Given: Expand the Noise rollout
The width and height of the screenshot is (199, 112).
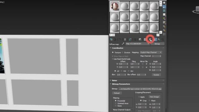Looking at the screenshot, I should [x=111, y=81].
